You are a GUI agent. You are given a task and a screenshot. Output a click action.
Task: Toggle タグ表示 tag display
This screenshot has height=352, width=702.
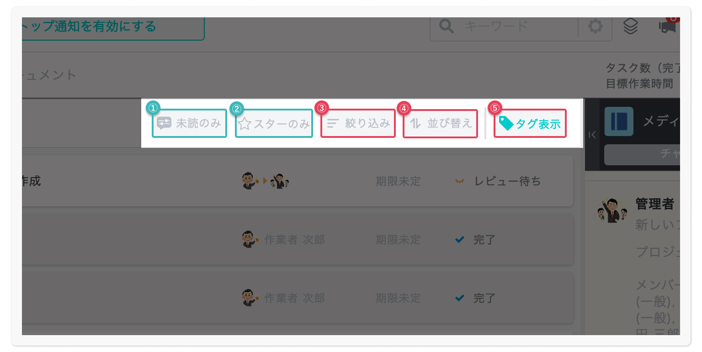pos(530,123)
